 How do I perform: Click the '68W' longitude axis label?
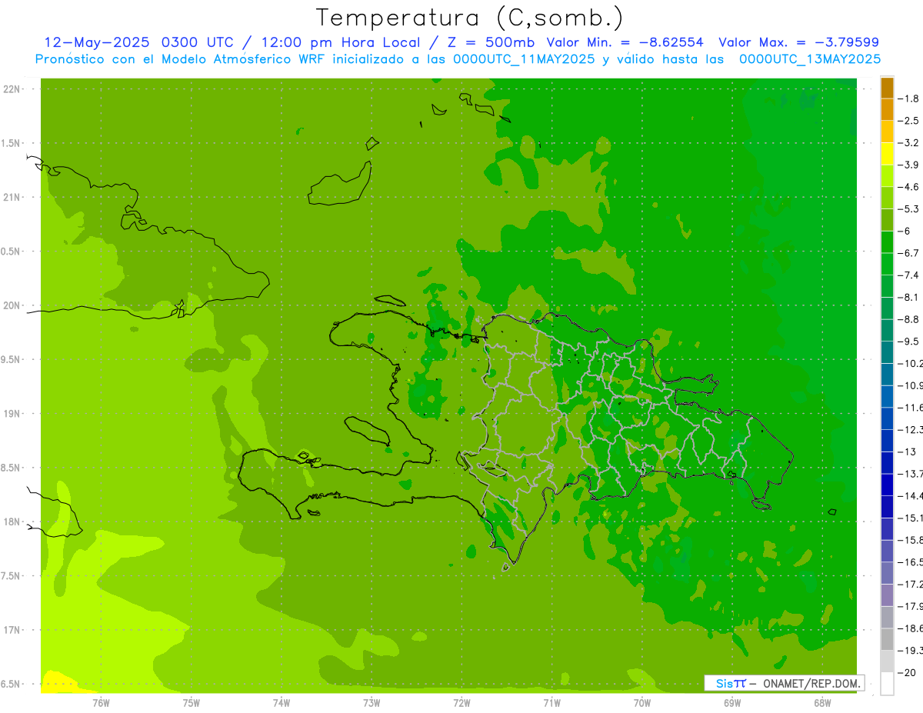coord(822,703)
